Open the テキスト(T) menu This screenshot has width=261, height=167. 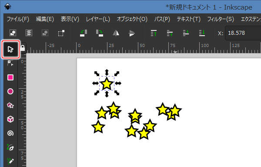coord(189,19)
